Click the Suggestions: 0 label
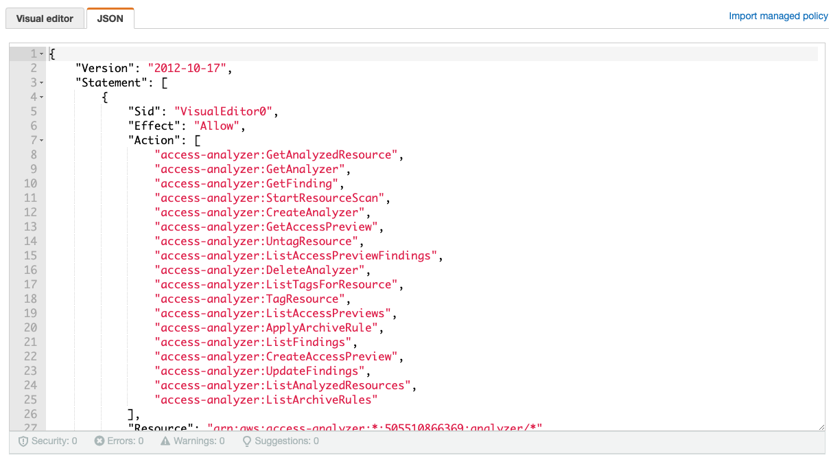The height and width of the screenshot is (462, 831). 287,441
